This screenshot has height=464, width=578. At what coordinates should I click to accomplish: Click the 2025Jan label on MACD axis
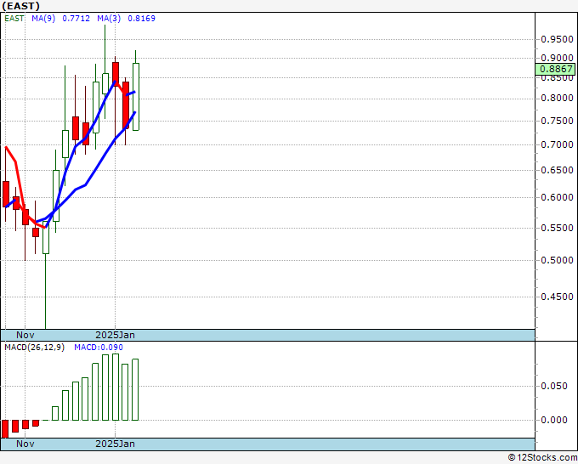pyautogui.click(x=115, y=444)
